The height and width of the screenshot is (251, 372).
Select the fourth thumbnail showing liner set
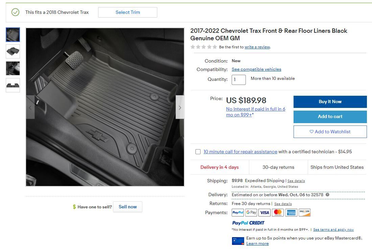[x=13, y=85]
